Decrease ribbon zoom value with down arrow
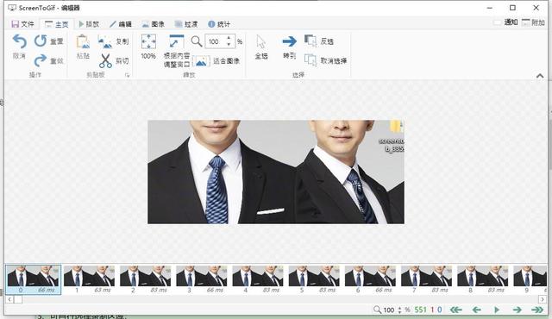The height and width of the screenshot is (319, 552). [x=229, y=44]
